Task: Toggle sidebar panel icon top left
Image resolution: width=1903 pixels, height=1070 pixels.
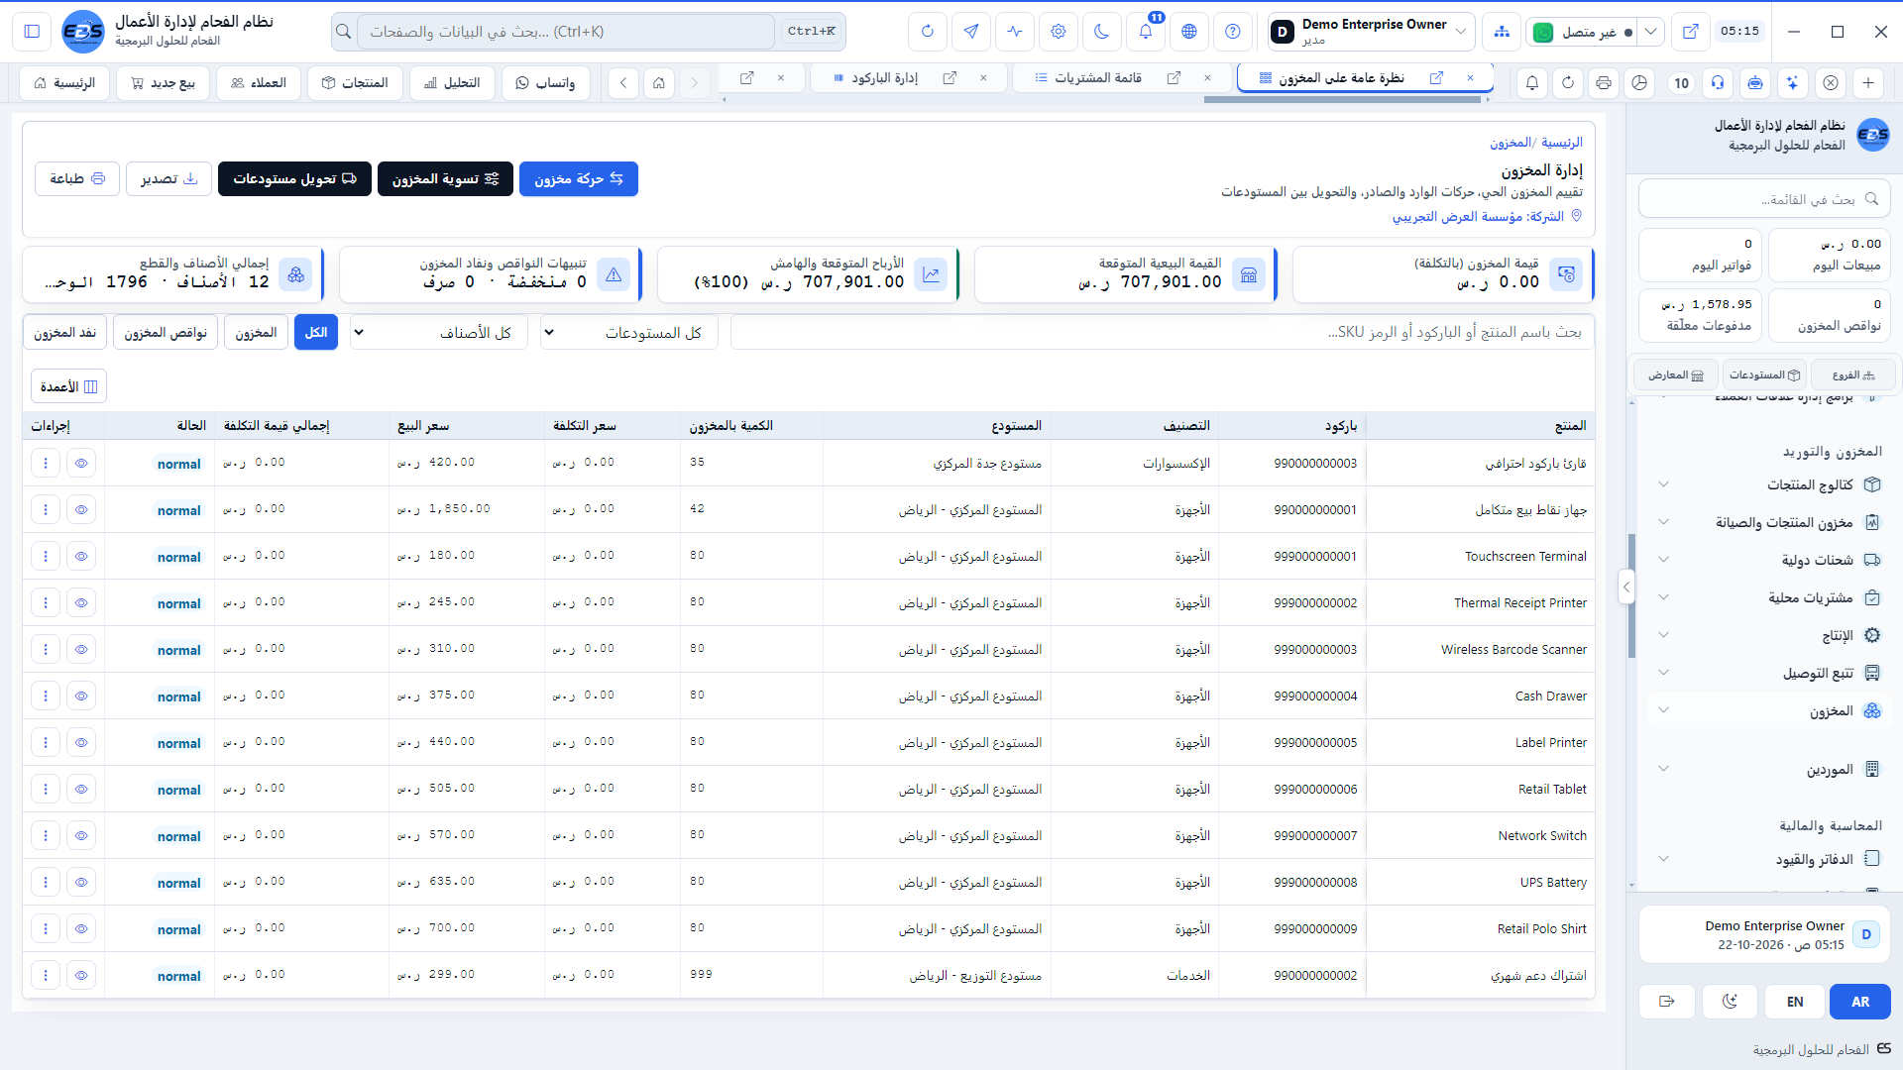Action: (32, 32)
